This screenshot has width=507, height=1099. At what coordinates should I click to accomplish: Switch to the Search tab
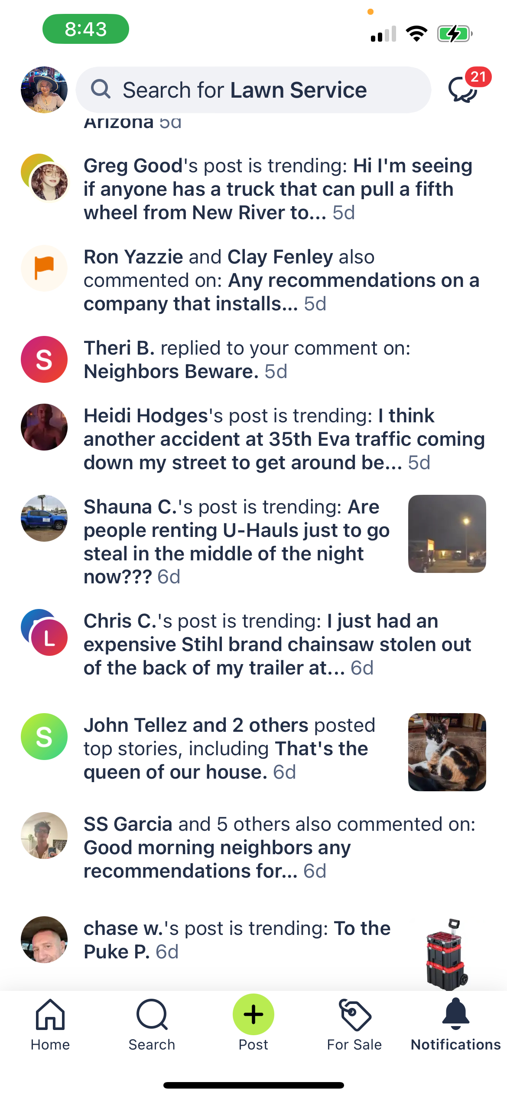152,1024
